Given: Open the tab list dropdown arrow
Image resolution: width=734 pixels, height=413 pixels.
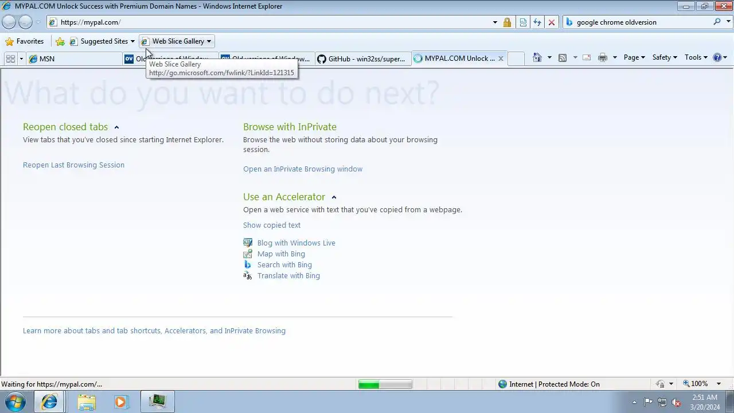Looking at the screenshot, I should 21,59.
